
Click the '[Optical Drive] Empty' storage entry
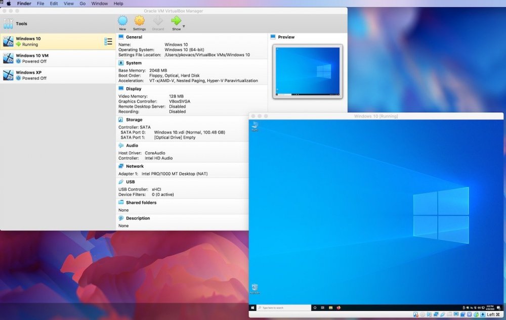(175, 138)
